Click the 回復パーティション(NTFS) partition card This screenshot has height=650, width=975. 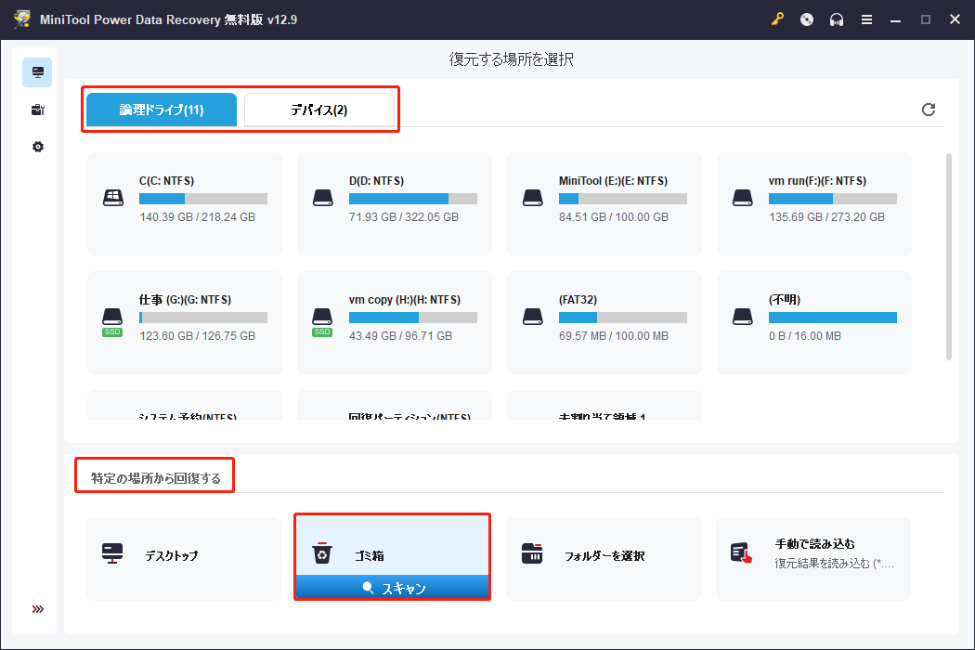point(395,406)
